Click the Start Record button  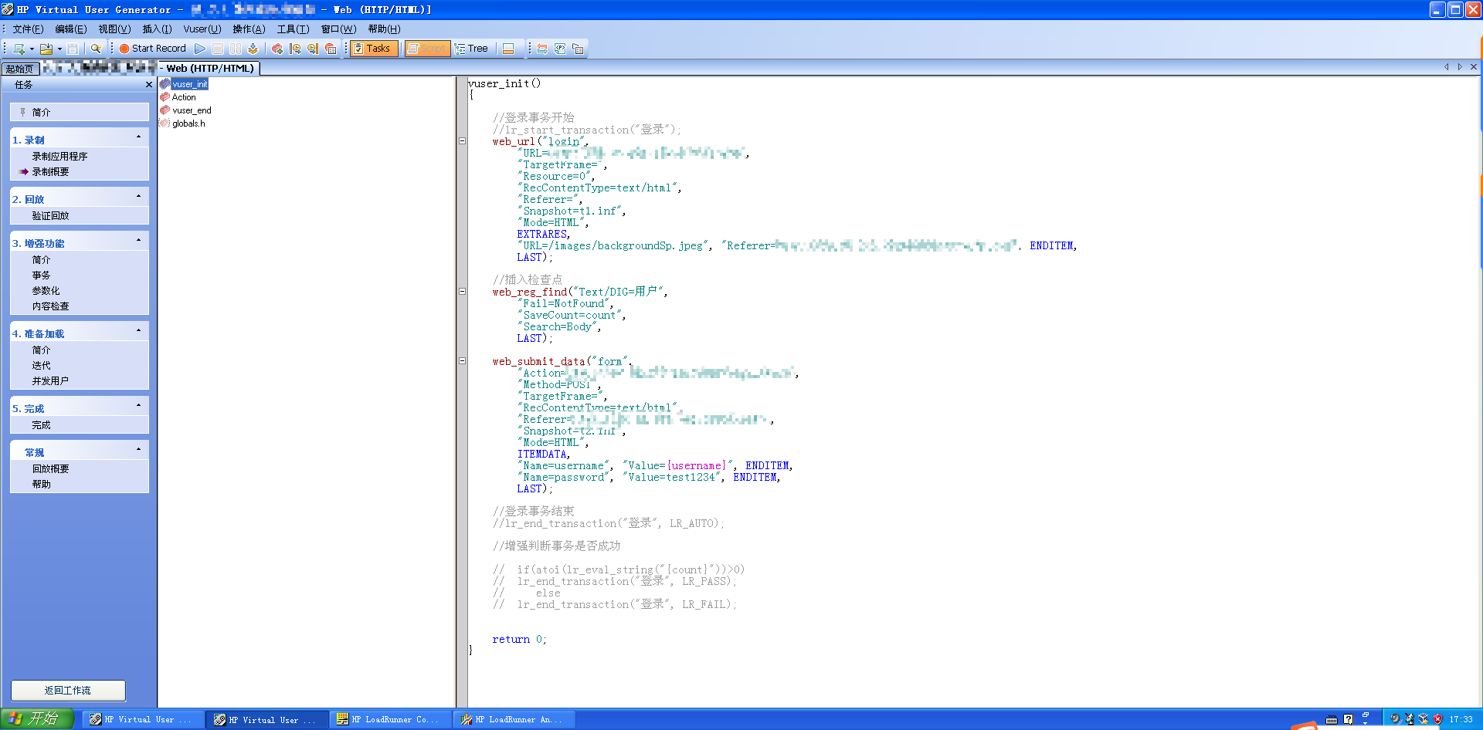tap(152, 49)
